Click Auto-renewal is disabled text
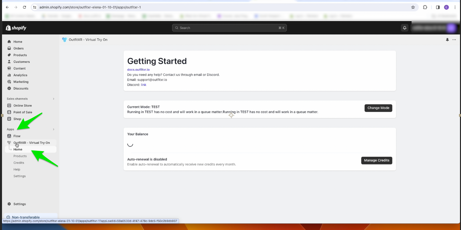 tap(147, 159)
